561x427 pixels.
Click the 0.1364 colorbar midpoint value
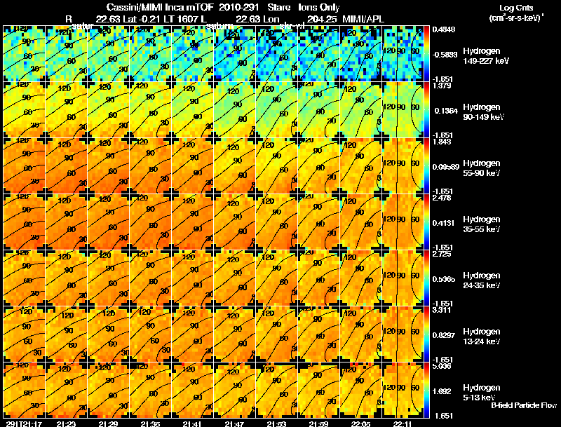click(x=446, y=111)
